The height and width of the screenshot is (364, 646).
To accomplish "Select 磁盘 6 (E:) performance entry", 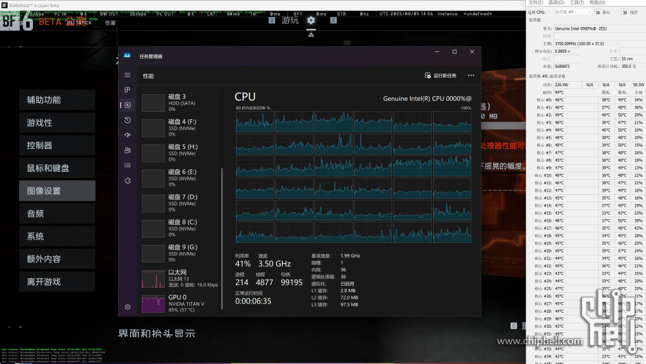I will (x=180, y=178).
